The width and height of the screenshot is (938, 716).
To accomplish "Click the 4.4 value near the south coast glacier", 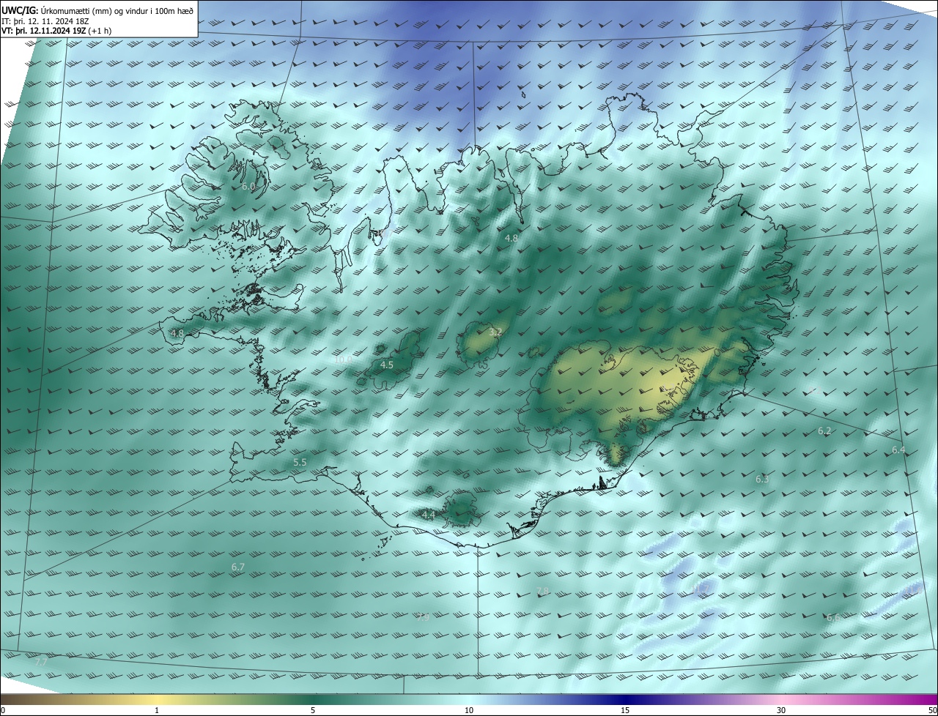I will [429, 515].
